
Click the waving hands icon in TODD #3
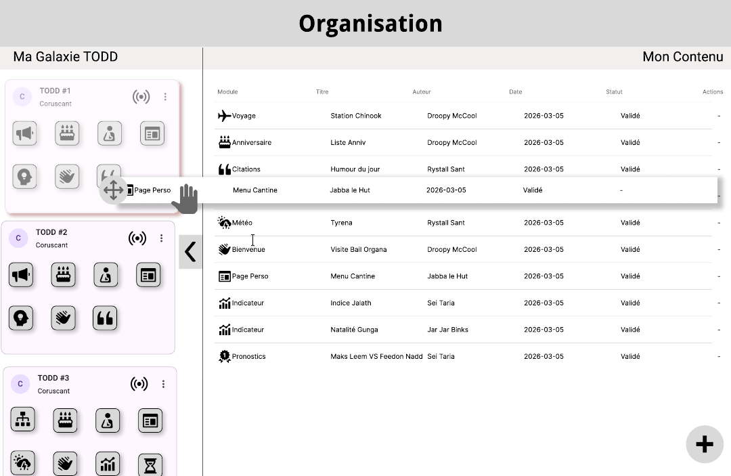tap(65, 464)
